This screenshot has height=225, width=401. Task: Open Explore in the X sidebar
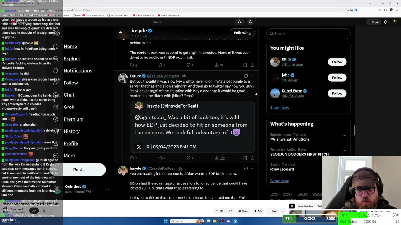pos(72,58)
